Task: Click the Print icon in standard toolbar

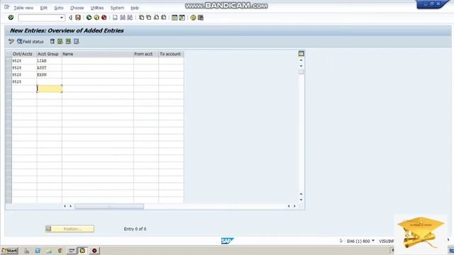Action: tap(115, 18)
